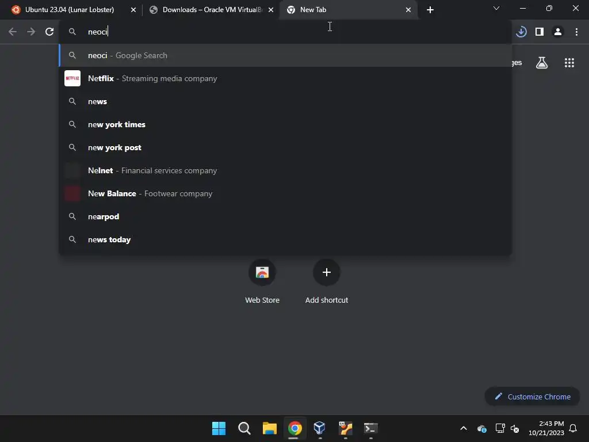Toggle the Chrome side panel
The image size is (589, 442).
[540, 32]
